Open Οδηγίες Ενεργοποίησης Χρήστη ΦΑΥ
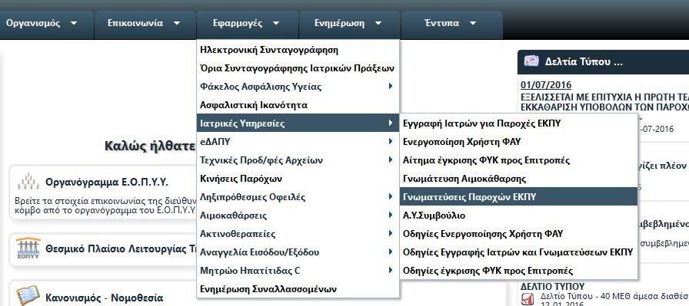Image resolution: width=689 pixels, height=306 pixels. (518, 234)
